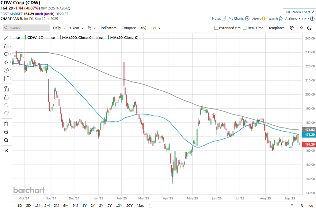Viewport: 316px width, 208px height.
Task: Hide the CDW 1D price series
Action: [x=18, y=38]
